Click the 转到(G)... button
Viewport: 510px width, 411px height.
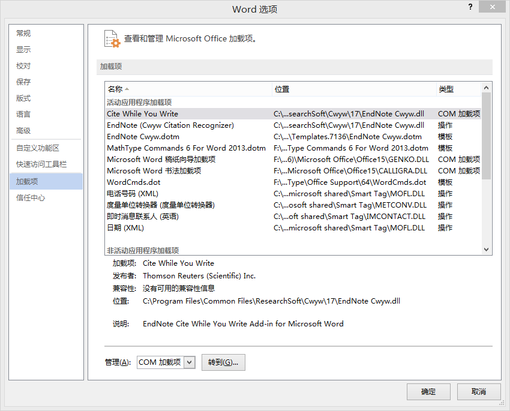(223, 362)
